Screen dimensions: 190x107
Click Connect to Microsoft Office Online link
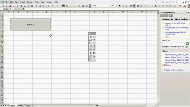(x=175, y=24)
